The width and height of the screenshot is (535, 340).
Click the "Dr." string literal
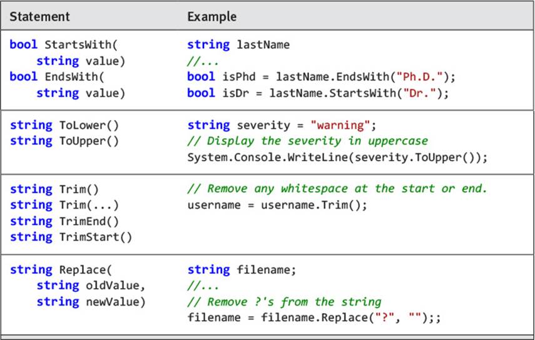tap(419, 92)
